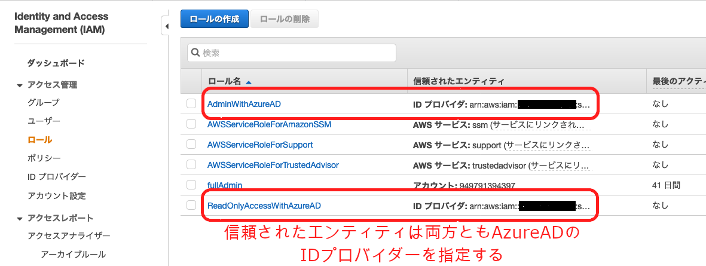
Task: Open the fullAdmin role link
Action: (x=225, y=185)
